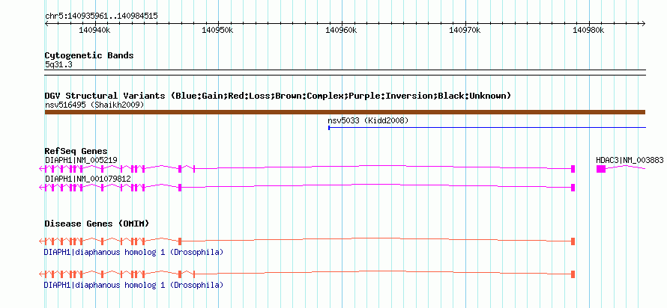
Task: Click the second OMIM DIAPH1 diaphanous homolog link
Action: (x=133, y=285)
